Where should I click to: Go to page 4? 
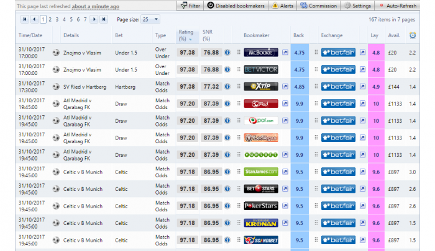point(64,19)
